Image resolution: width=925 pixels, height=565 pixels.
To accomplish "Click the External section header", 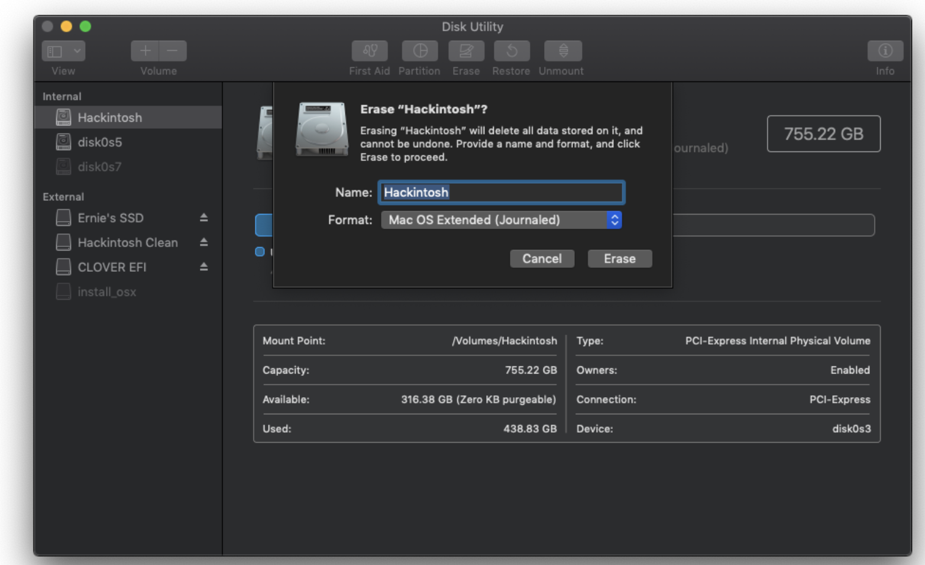I will tap(63, 197).
